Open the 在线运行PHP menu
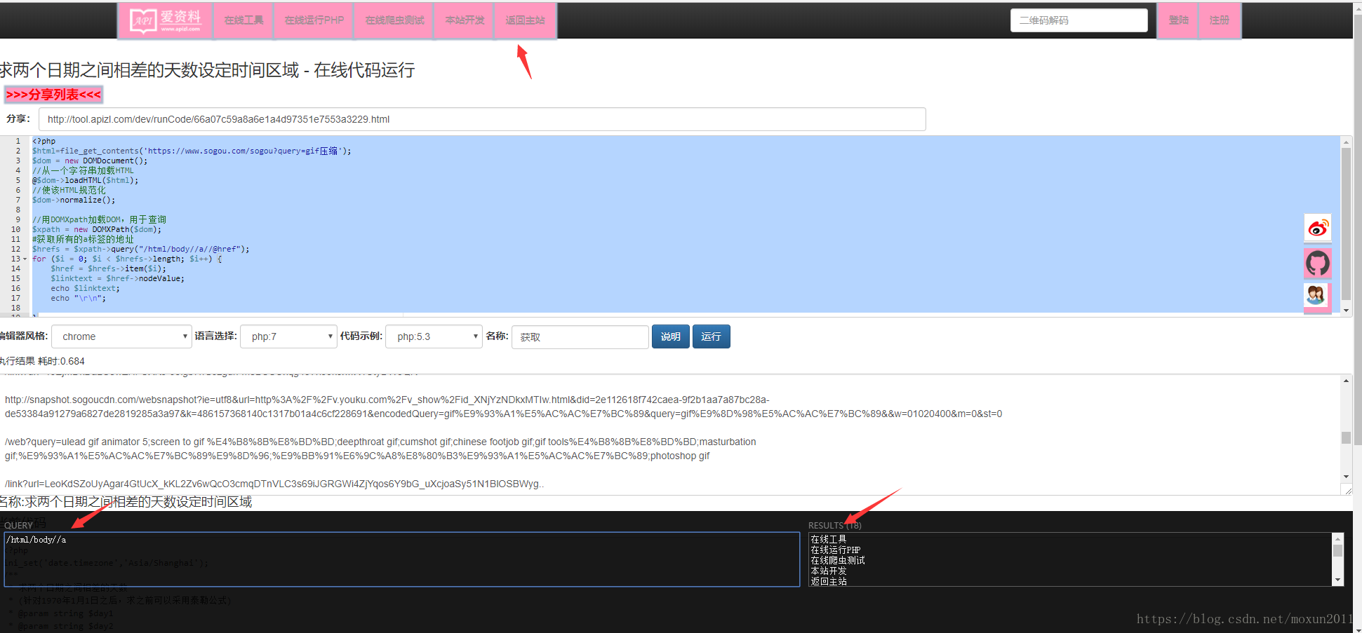1362x633 pixels. pyautogui.click(x=314, y=20)
